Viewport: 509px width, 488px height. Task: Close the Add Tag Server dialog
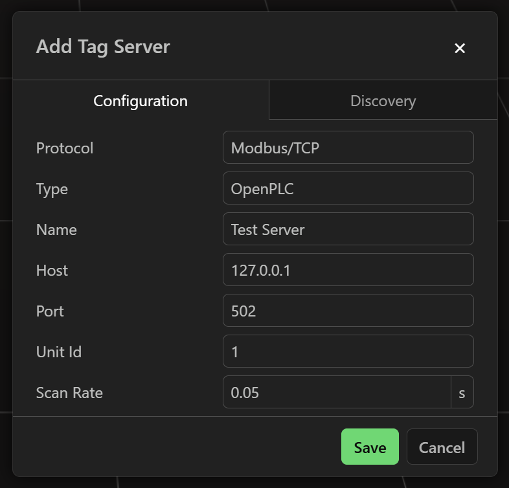pyautogui.click(x=460, y=48)
